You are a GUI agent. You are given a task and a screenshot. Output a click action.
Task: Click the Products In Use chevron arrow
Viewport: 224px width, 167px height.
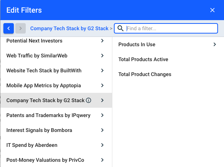click(x=215, y=44)
